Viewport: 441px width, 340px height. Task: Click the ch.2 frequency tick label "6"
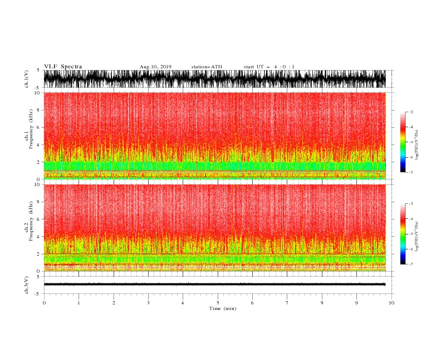coord(38,219)
